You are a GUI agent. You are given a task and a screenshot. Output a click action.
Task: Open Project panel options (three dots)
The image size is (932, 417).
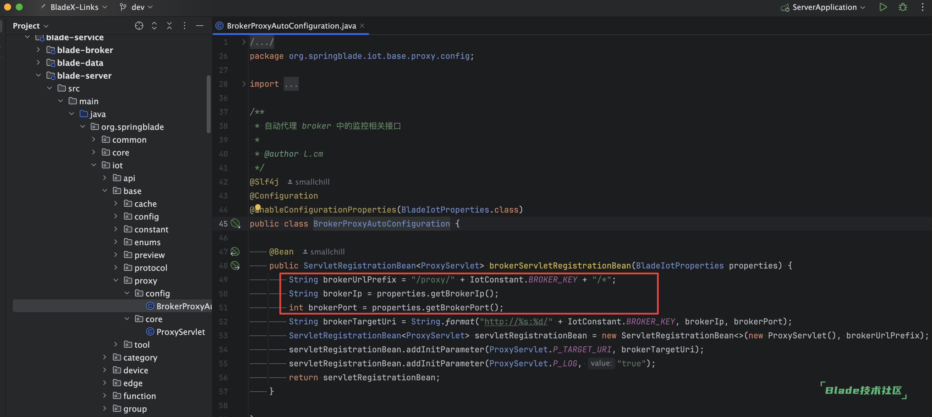pyautogui.click(x=185, y=26)
